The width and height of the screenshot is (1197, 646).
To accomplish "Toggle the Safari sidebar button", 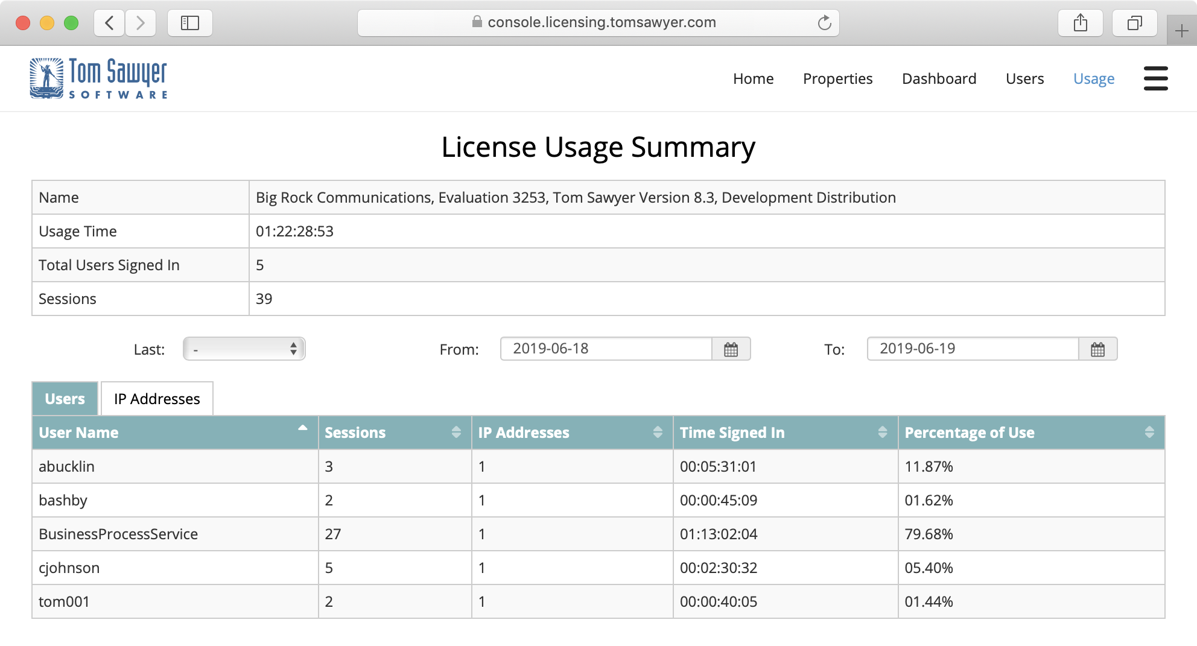I will (190, 23).
